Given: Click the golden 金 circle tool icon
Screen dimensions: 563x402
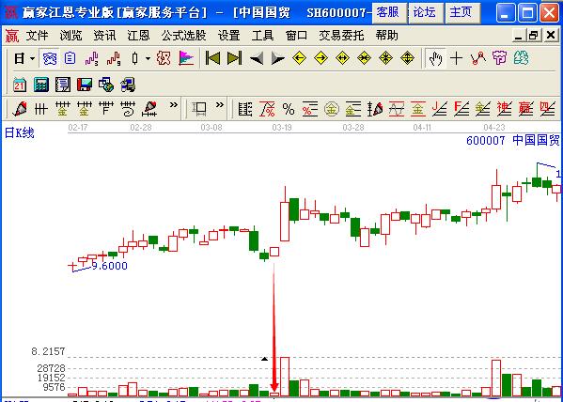Looking at the screenshot, I should [x=332, y=109].
